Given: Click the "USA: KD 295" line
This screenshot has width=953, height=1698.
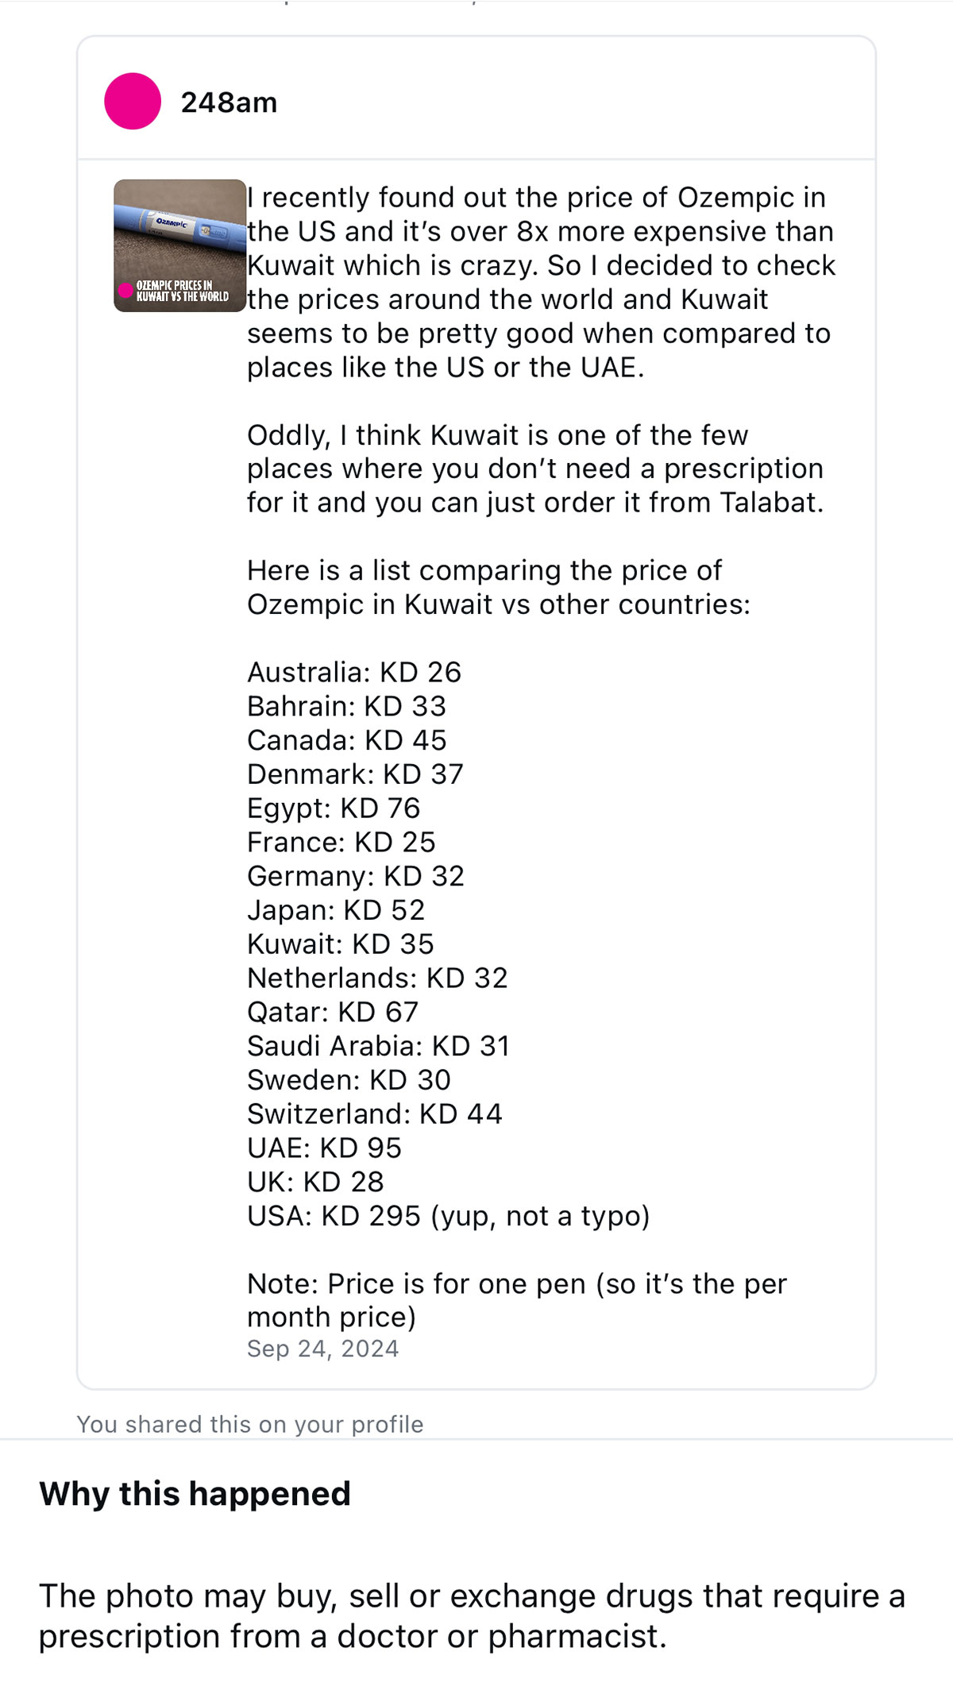Looking at the screenshot, I should click(448, 1216).
